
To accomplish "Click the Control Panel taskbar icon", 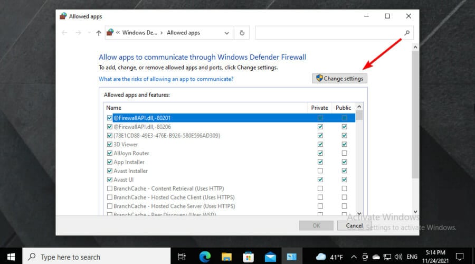I will tap(292, 257).
